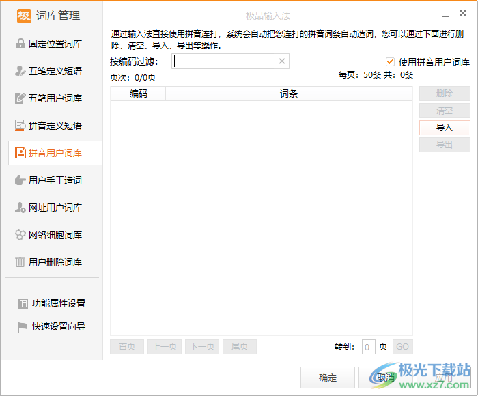Go to 首页 pagination button
Image resolution: width=478 pixels, height=396 pixels.
pyautogui.click(x=127, y=347)
